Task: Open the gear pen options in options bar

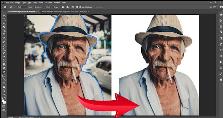Action: (77, 7)
